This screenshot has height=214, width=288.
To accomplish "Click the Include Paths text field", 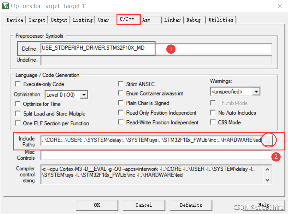I will coord(151,140).
